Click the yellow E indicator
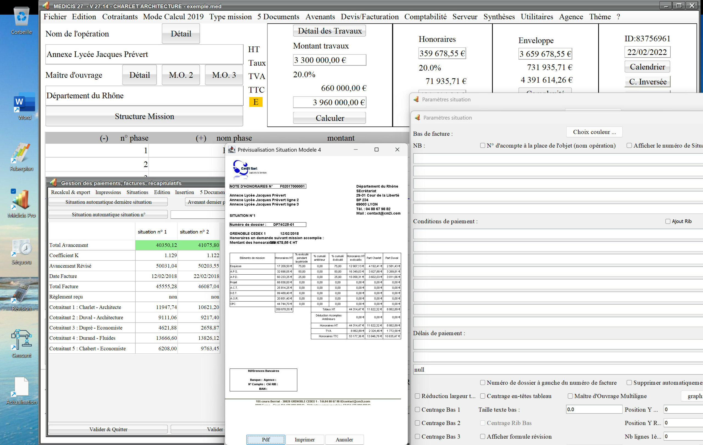The image size is (703, 445). pos(255,102)
